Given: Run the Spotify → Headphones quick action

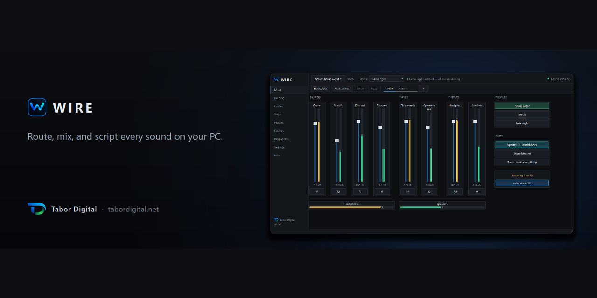Looking at the screenshot, I should 522,145.
